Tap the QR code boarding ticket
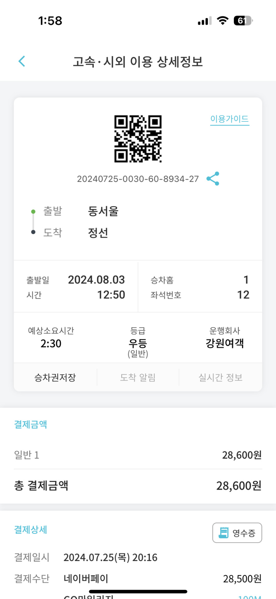 [x=138, y=139]
